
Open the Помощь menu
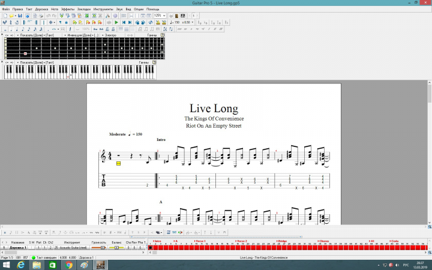[x=152, y=9]
